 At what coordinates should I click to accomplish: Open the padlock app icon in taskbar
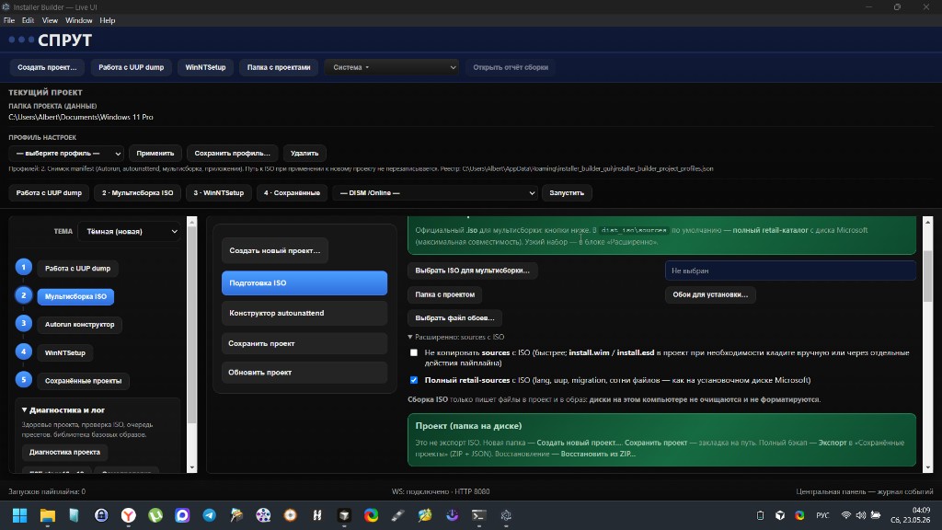pos(101,515)
